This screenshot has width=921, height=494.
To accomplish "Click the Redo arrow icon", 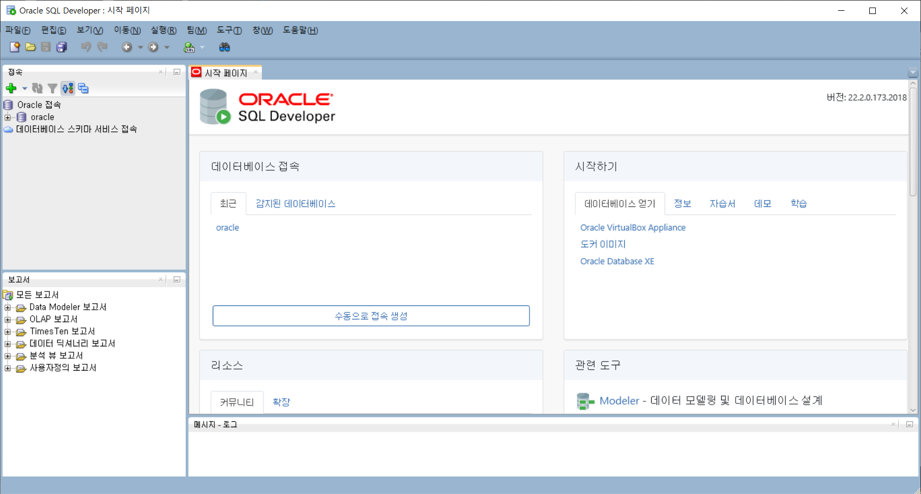I will (102, 47).
